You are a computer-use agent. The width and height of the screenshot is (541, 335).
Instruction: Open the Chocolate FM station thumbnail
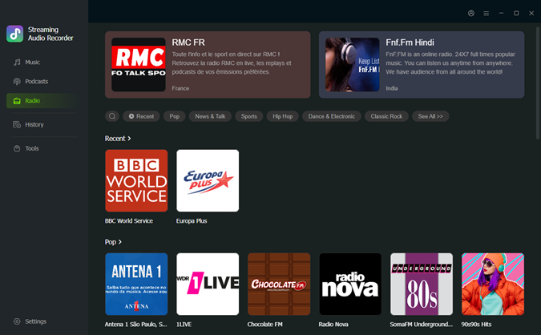click(x=279, y=284)
